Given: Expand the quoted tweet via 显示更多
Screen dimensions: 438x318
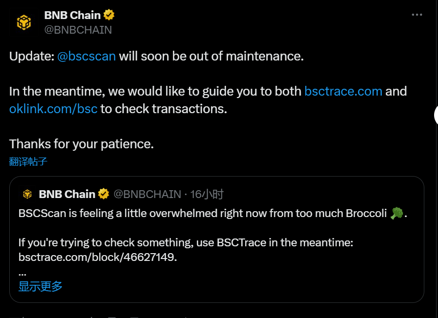Looking at the screenshot, I should coord(39,286).
